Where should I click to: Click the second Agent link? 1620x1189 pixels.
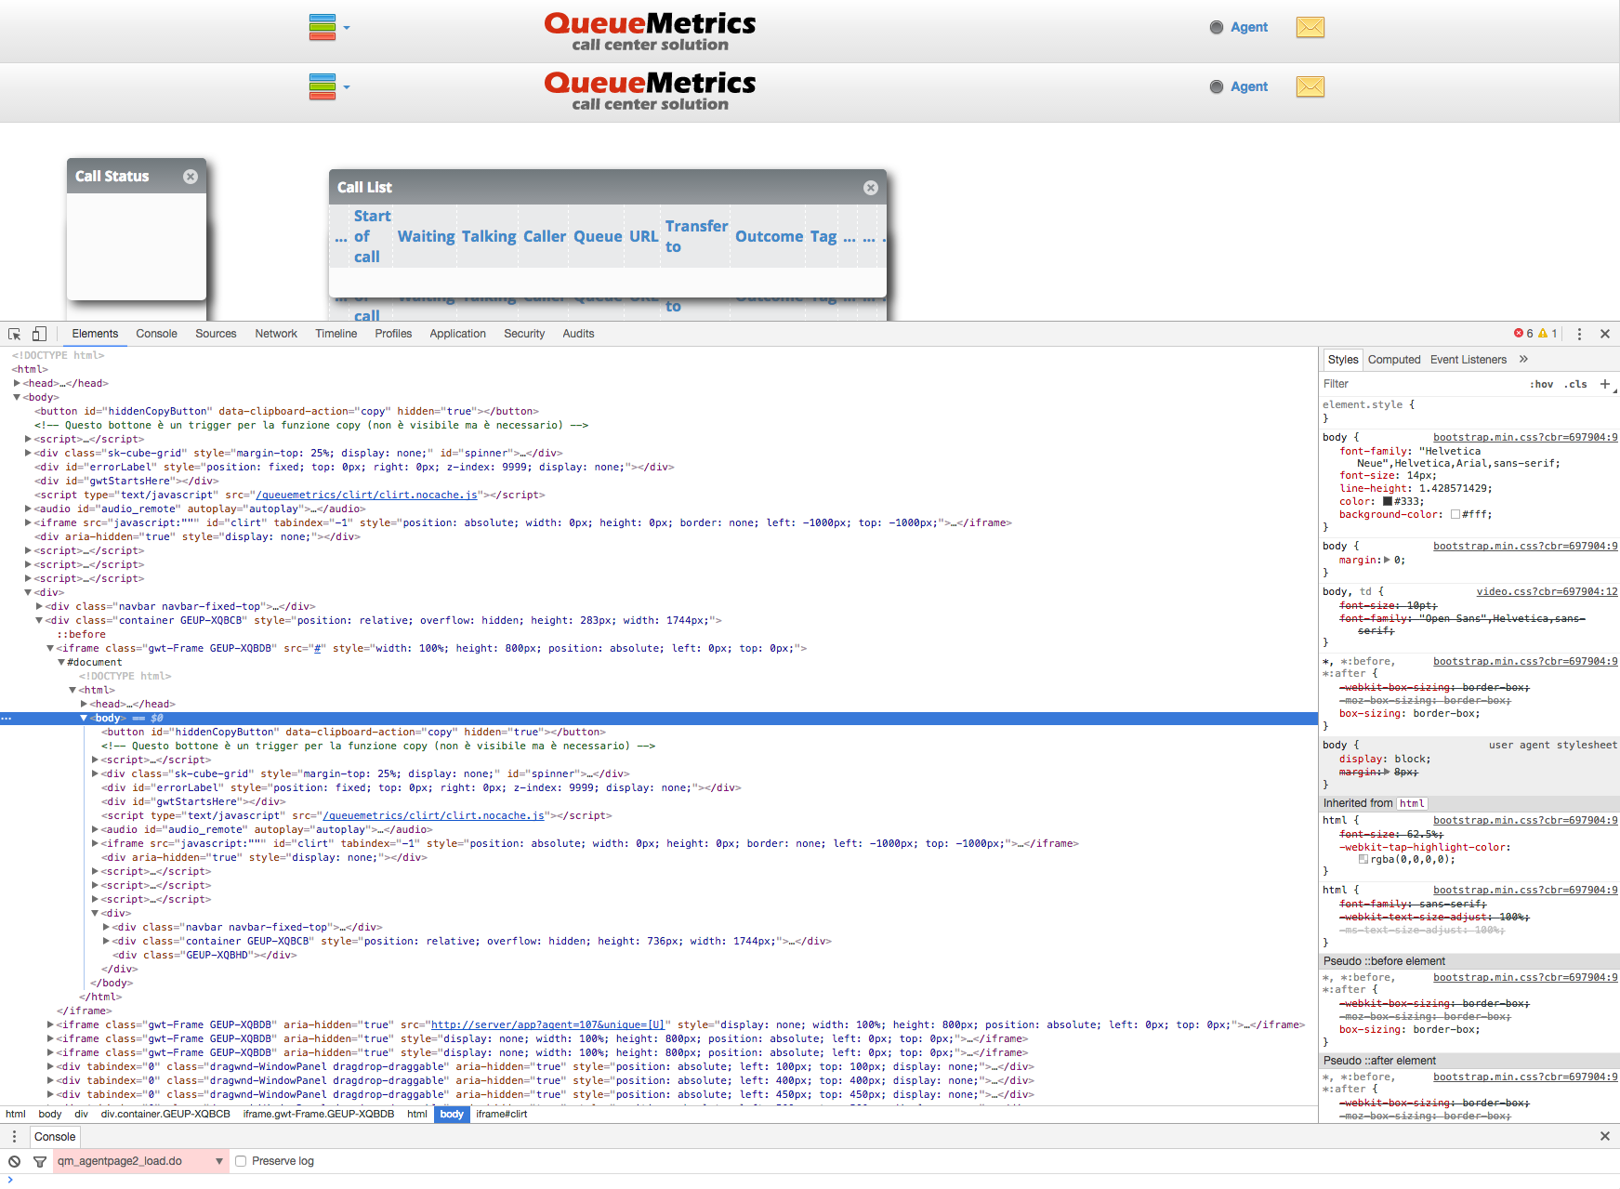[x=1249, y=86]
